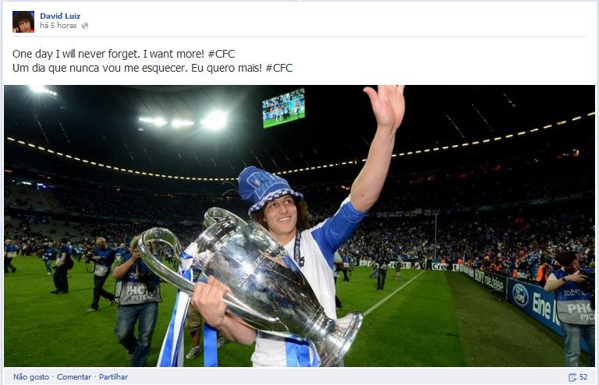
Task: Click the globe public privacy icon
Action: click(x=85, y=26)
